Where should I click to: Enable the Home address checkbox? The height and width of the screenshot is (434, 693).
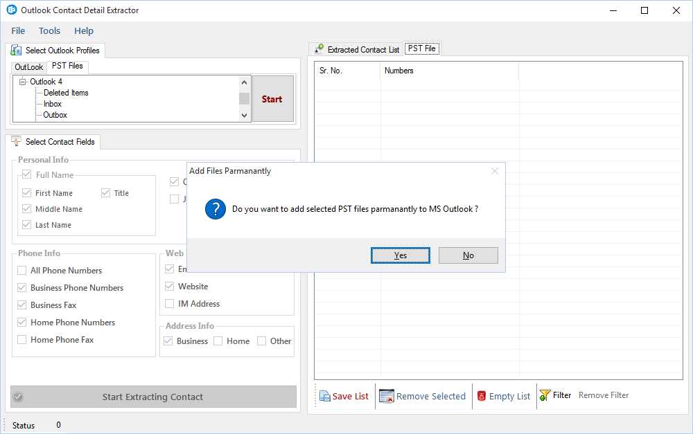tap(218, 341)
